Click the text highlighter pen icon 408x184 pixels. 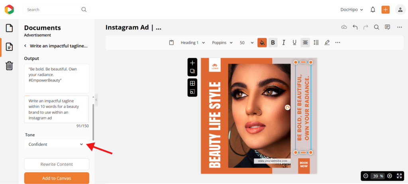click(327, 43)
